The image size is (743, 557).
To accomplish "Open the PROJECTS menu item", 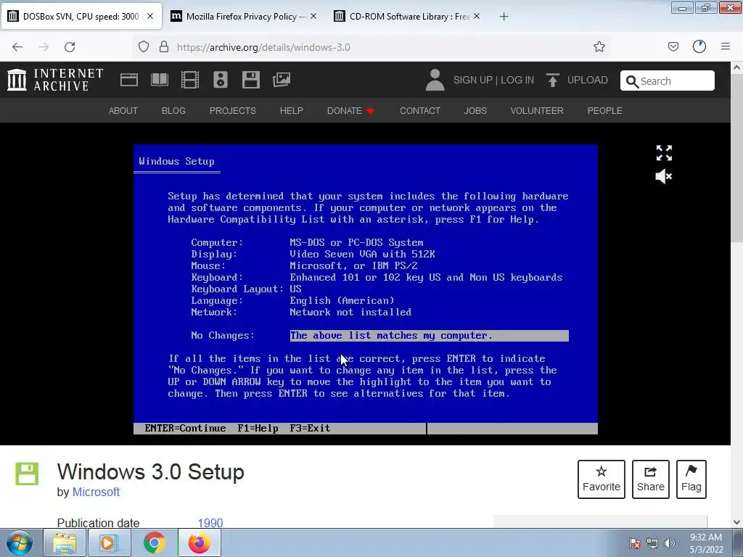I will point(233,111).
